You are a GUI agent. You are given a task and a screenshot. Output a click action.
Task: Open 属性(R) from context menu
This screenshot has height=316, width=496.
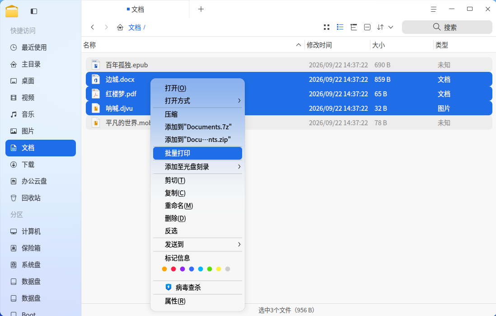(x=197, y=301)
